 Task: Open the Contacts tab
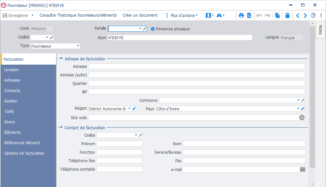[x=28, y=91]
